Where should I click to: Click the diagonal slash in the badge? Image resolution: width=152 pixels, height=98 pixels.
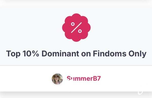point(77,27)
